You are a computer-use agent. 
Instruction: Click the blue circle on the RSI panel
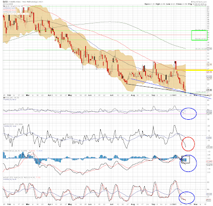[189, 113]
